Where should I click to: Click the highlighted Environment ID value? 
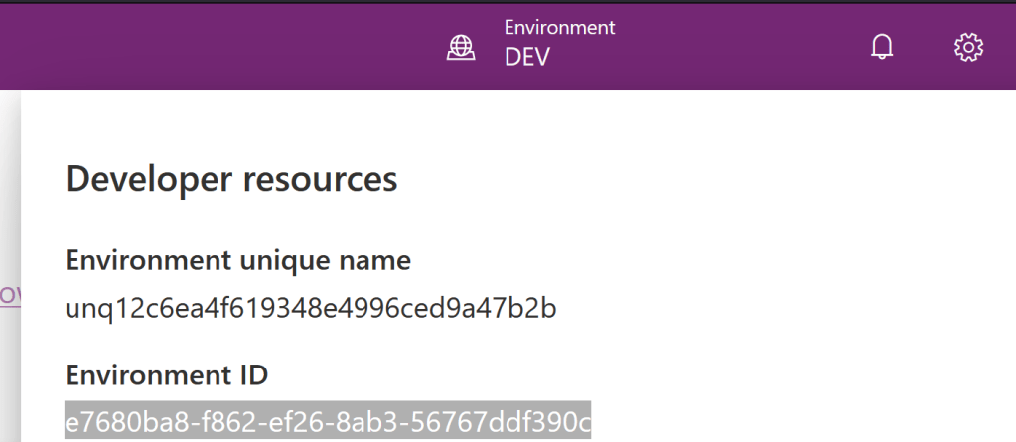[328, 421]
